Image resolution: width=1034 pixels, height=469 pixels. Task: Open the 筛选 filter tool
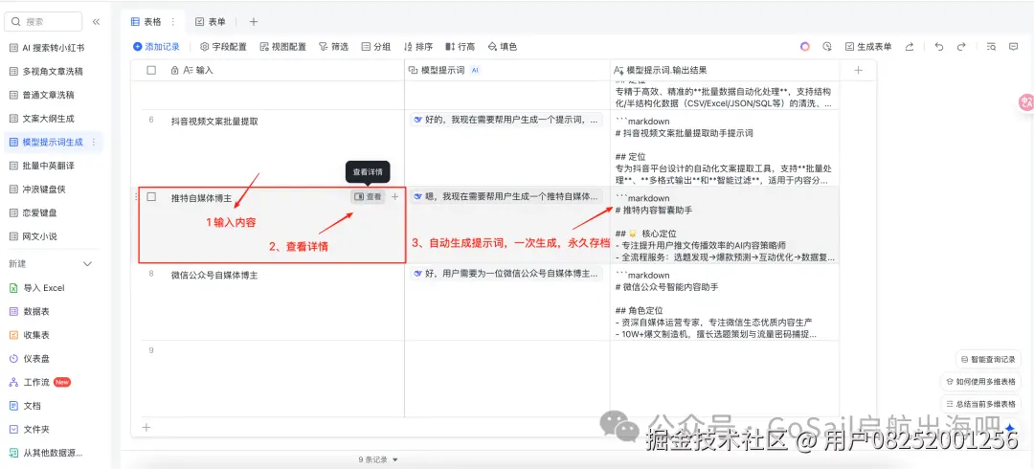tap(334, 47)
